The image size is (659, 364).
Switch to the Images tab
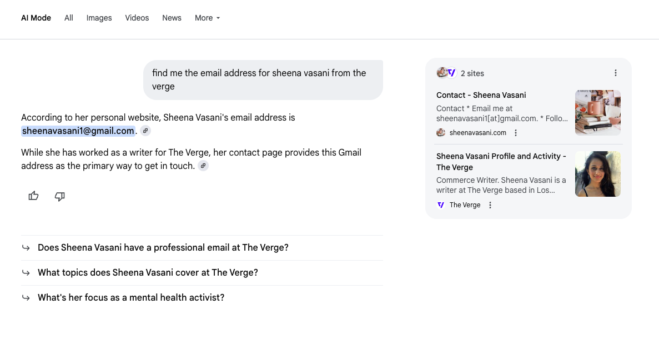pyautogui.click(x=99, y=18)
